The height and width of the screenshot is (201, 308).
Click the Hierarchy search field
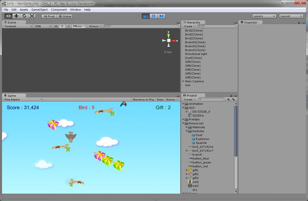point(216,26)
